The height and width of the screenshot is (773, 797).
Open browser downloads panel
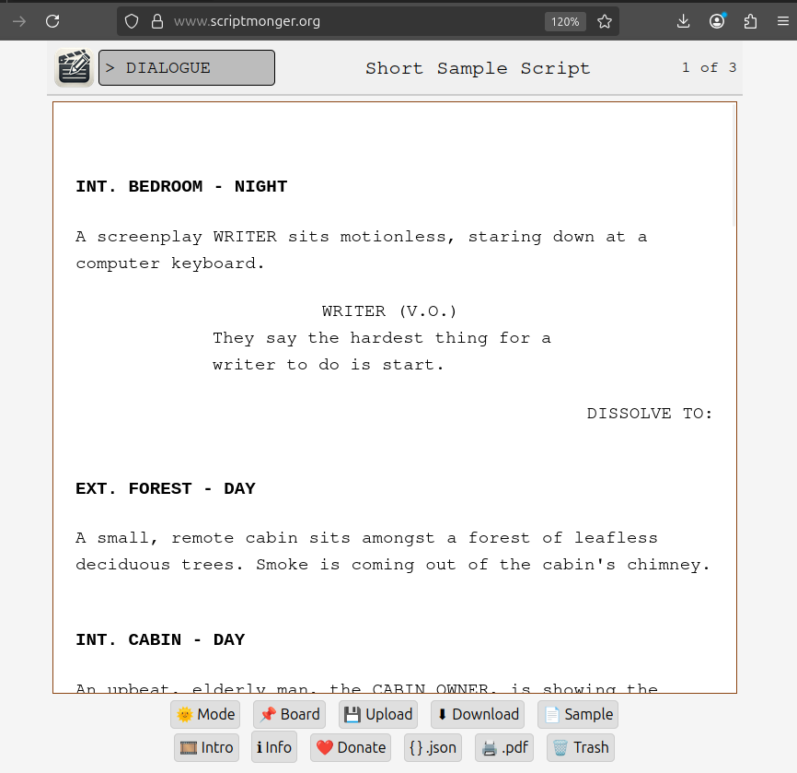[683, 21]
